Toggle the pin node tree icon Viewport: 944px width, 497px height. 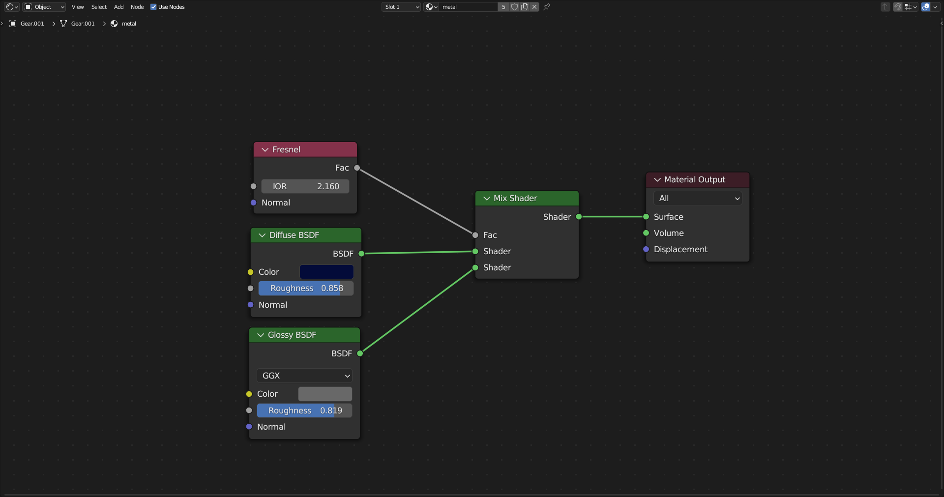(547, 7)
